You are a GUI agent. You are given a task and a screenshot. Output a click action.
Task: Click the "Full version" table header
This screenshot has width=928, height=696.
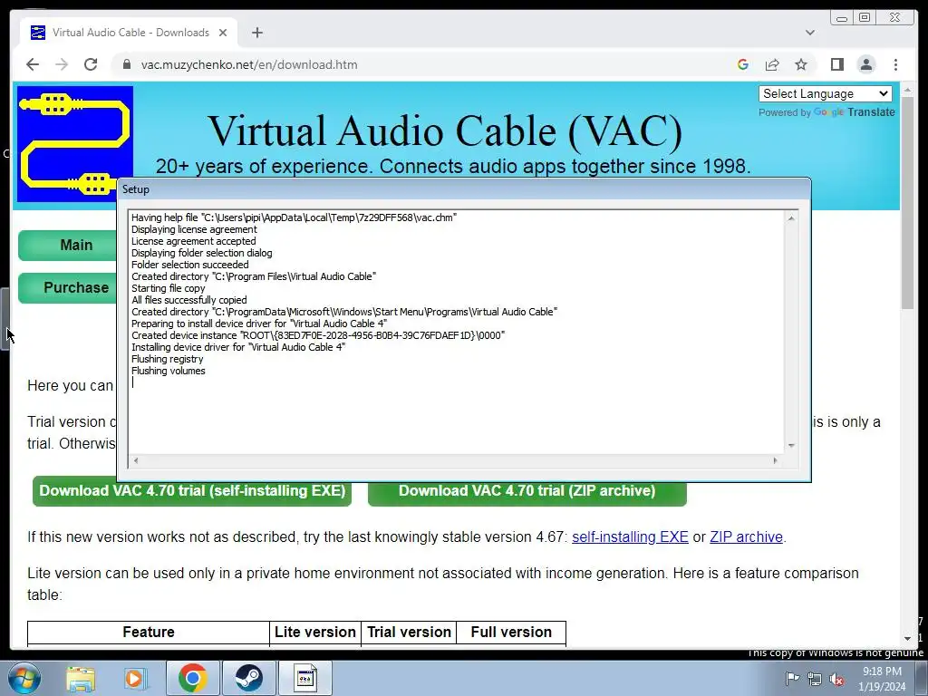(x=511, y=632)
